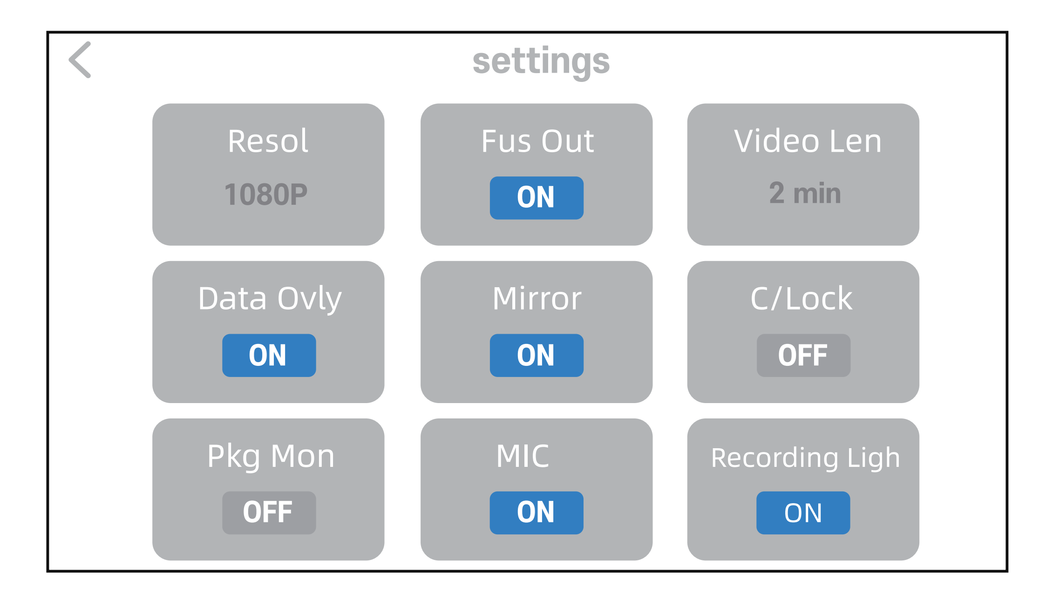Turn off the Fus Out toggle
Image resolution: width=1060 pixels, height=606 pixels.
click(x=536, y=198)
